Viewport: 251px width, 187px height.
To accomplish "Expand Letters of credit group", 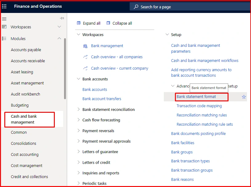I will click(79, 162).
